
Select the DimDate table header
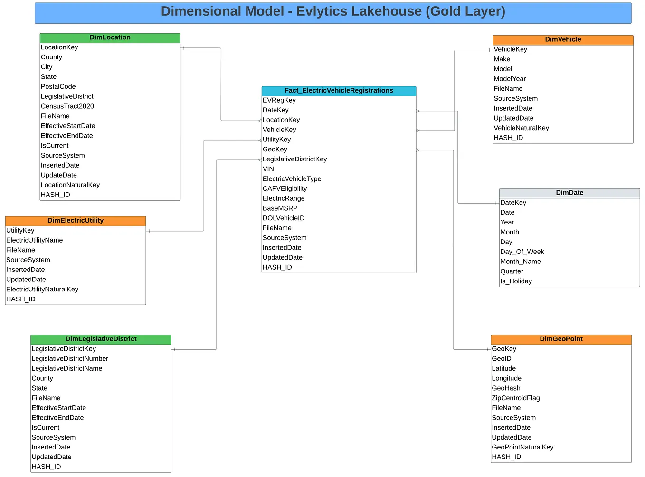point(569,193)
